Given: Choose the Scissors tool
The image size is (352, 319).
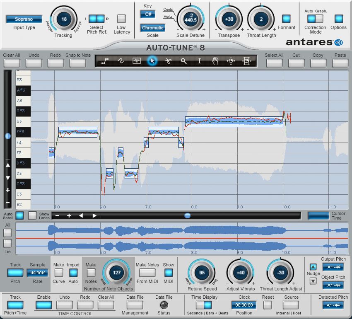Looking at the screenshot, I should point(168,61).
